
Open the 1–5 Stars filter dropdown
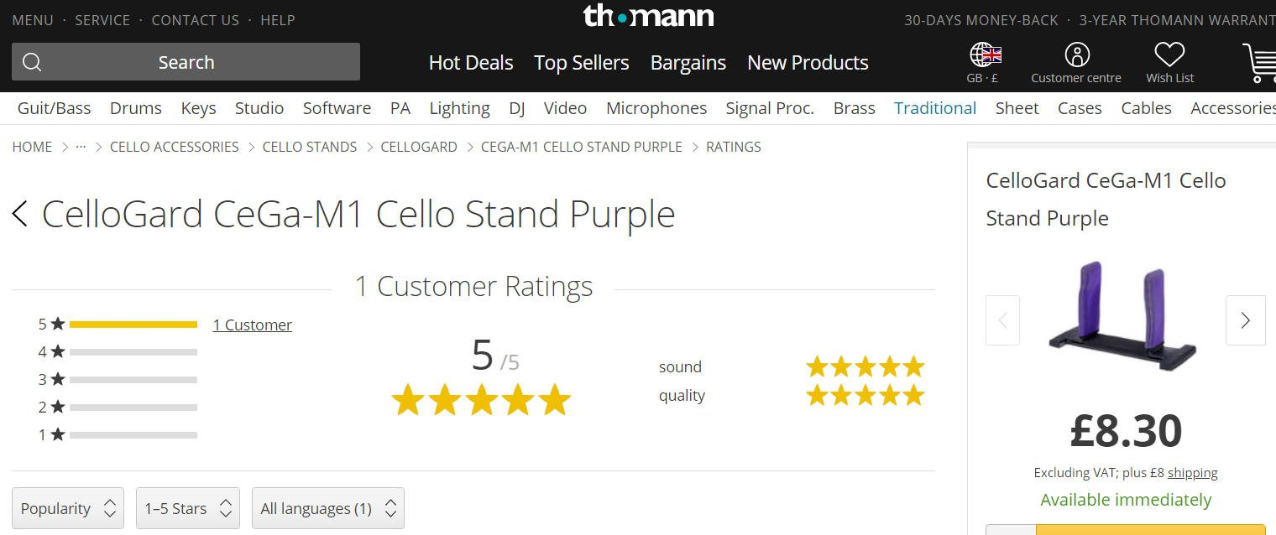click(x=188, y=508)
